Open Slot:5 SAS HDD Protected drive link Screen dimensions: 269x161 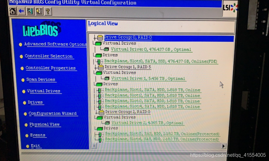point(162,134)
